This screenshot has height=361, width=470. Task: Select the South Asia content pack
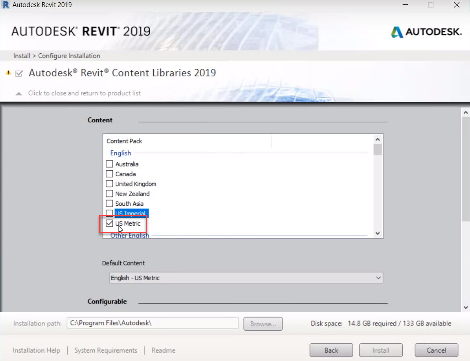point(109,204)
